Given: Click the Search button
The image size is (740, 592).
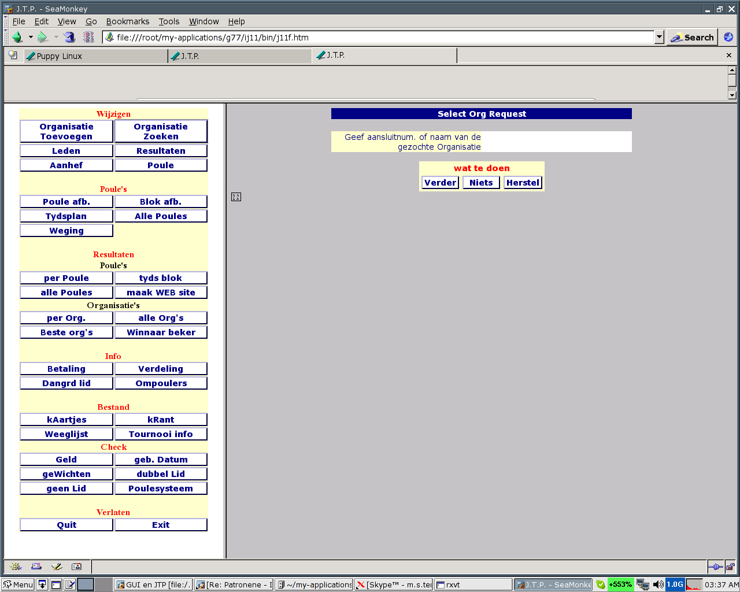Looking at the screenshot, I should 692,38.
